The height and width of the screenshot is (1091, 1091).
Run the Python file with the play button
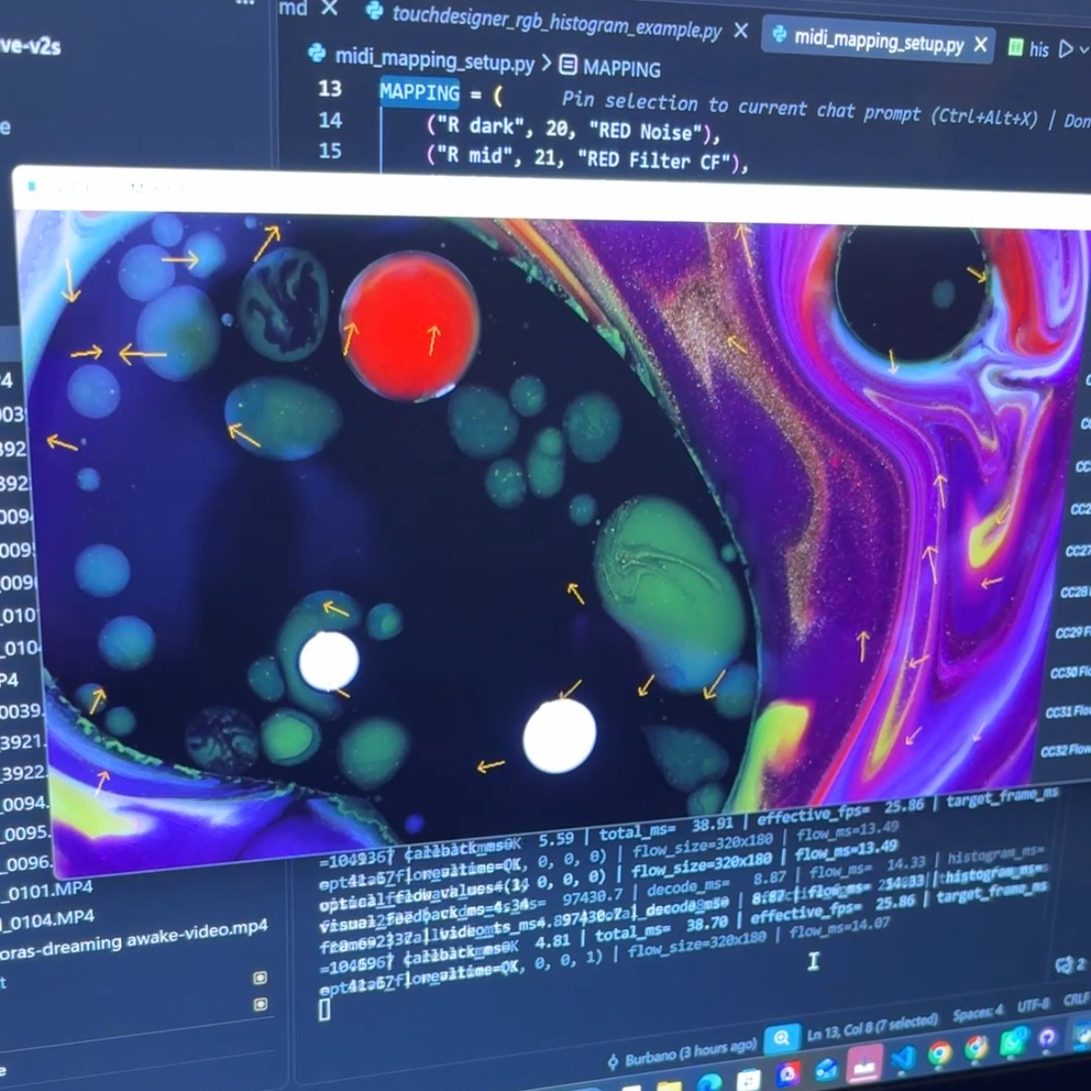[1065, 49]
